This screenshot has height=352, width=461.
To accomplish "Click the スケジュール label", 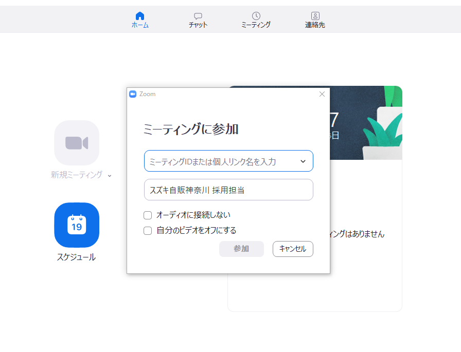I will [76, 257].
